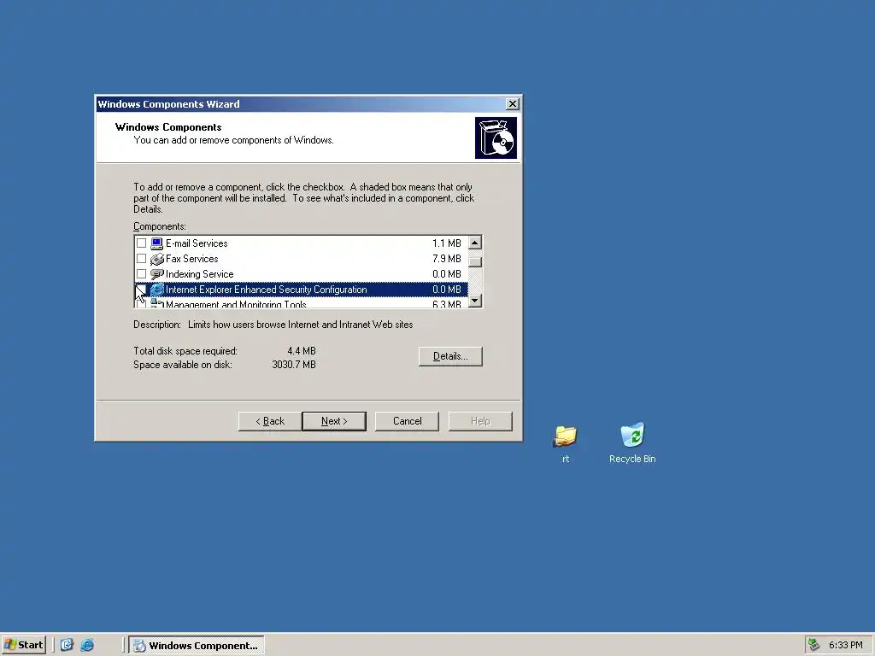The height and width of the screenshot is (656, 875).
Task: Click the Internet Explorer icon in components list
Action: tap(157, 290)
